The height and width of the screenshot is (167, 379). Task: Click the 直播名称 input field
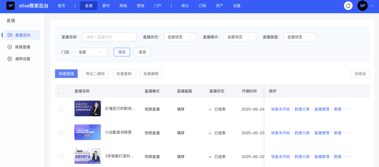109,37
